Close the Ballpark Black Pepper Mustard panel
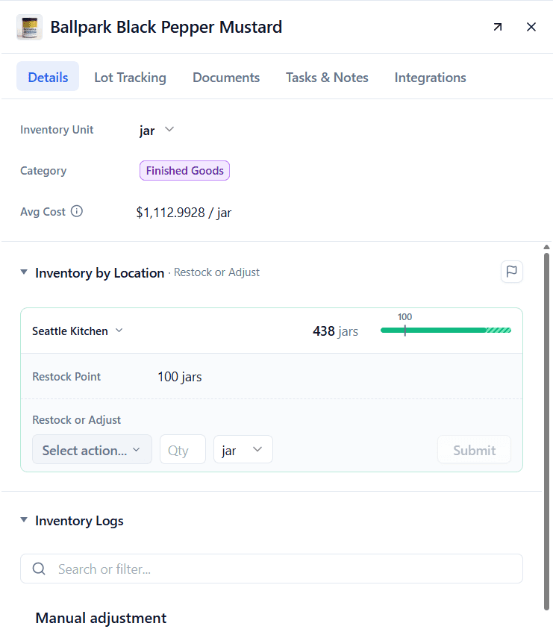Screen dimensions: 553x632 pos(531,27)
